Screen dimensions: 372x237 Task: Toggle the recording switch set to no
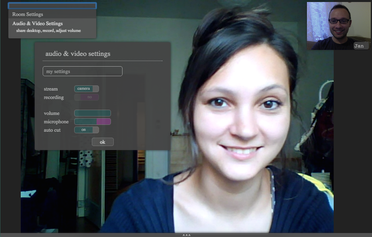click(x=87, y=97)
